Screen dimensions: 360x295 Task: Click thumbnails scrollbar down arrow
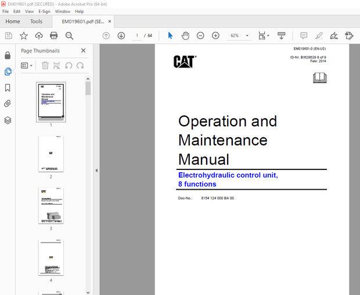coord(88,293)
